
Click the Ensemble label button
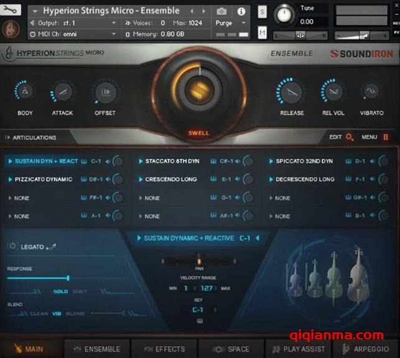click(x=292, y=53)
